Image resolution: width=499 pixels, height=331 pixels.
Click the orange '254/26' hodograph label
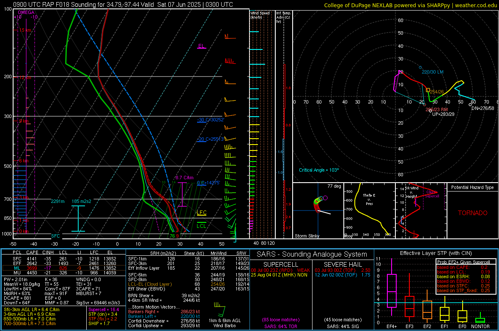436,92
